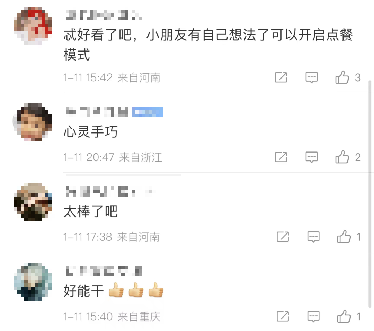The height and width of the screenshot is (331, 374).
Task: Open avatar of the 忒好看了吧 commenter
Action: [33, 26]
